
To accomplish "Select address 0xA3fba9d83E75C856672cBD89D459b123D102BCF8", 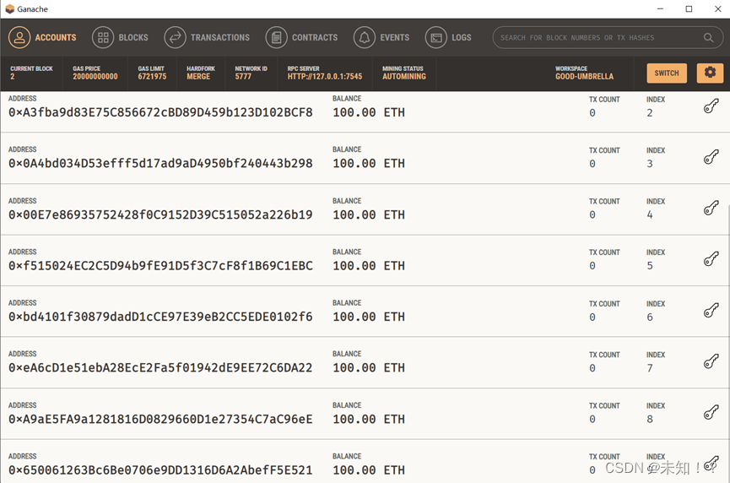I will (160, 112).
